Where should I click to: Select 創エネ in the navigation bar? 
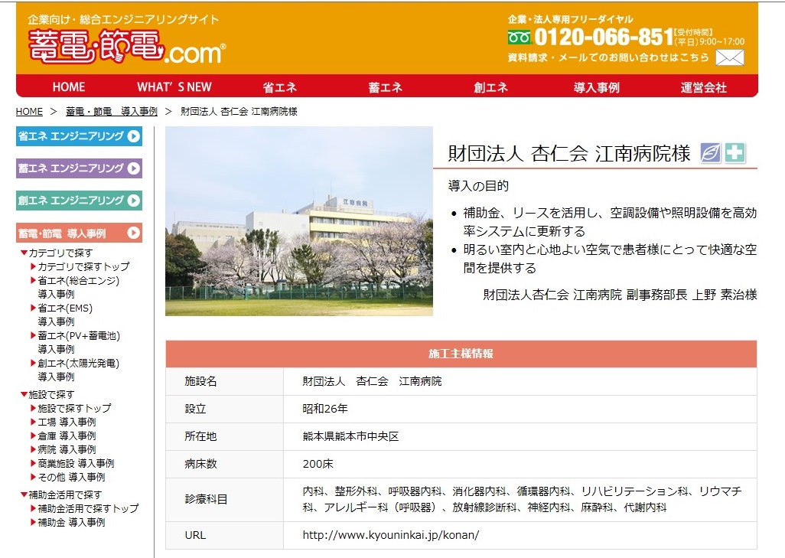pyautogui.click(x=491, y=87)
